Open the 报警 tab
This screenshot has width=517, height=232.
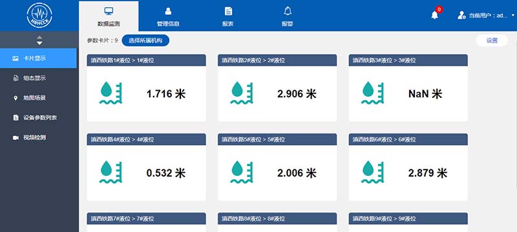pos(287,15)
